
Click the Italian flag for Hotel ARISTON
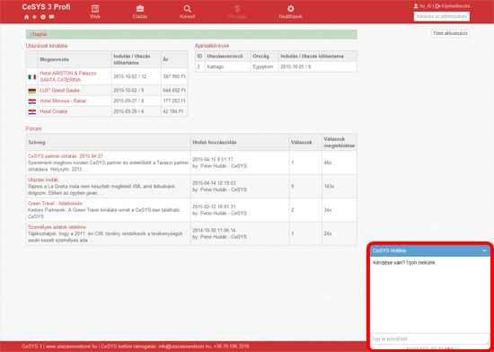[x=31, y=77]
